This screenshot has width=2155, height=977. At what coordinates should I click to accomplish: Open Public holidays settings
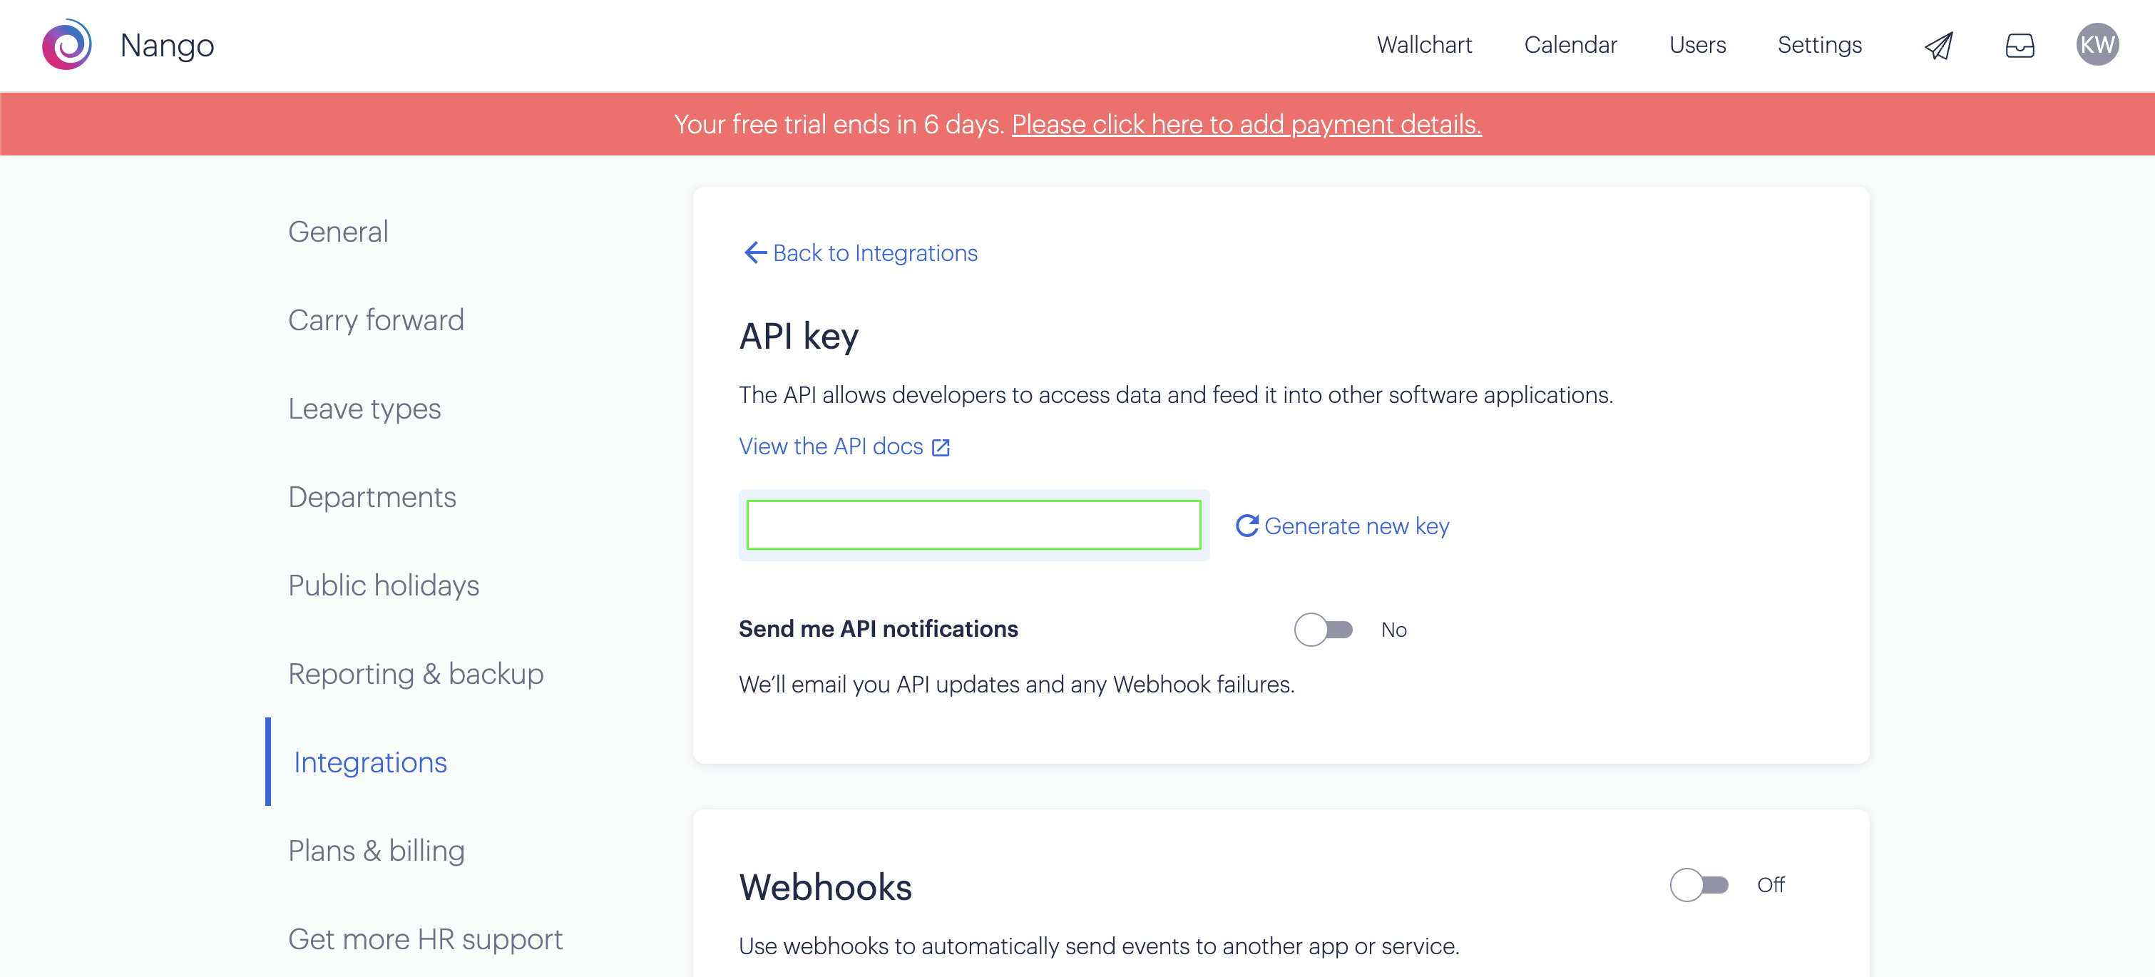click(x=383, y=585)
